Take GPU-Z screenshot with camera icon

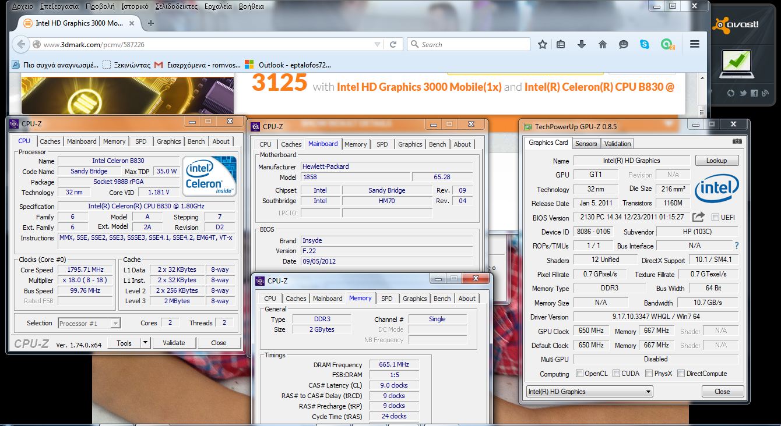tap(737, 141)
